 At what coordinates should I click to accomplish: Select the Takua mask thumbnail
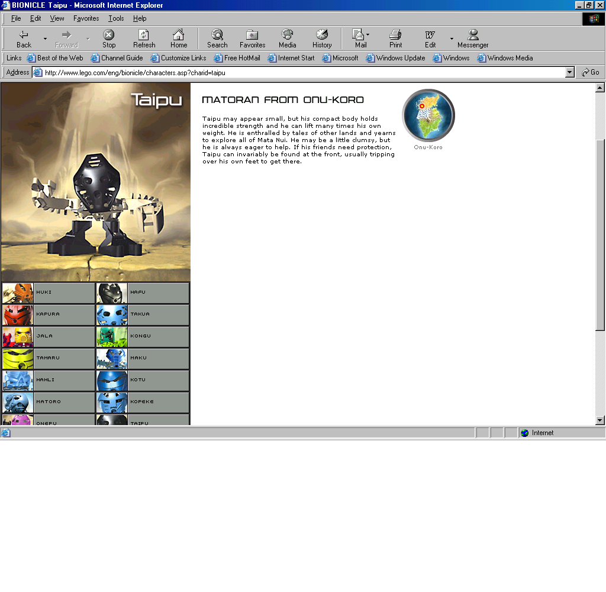(x=112, y=315)
